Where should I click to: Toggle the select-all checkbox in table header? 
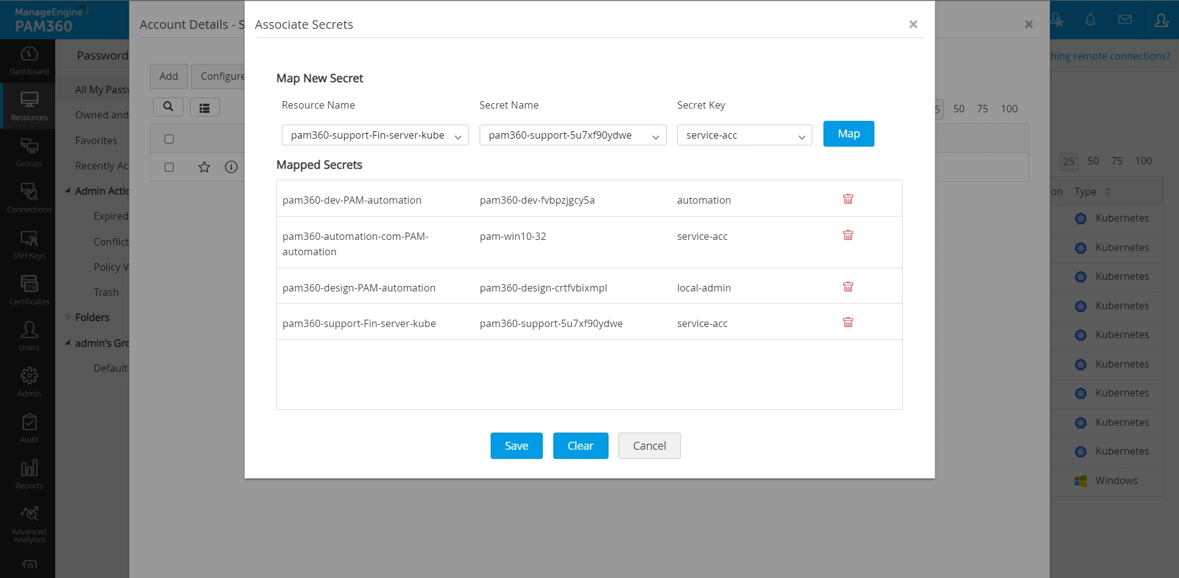169,139
